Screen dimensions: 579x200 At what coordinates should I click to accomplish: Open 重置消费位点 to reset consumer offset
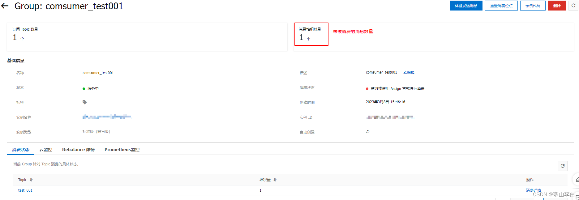tap(501, 6)
